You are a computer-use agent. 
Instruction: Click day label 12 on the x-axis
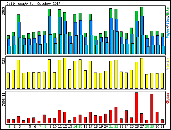[65, 126]
